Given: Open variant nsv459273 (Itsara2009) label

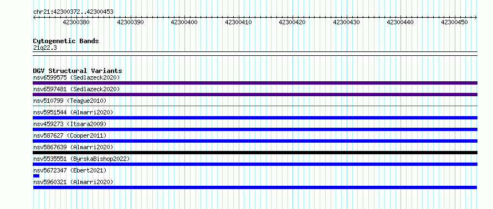Looking at the screenshot, I should [70, 124].
